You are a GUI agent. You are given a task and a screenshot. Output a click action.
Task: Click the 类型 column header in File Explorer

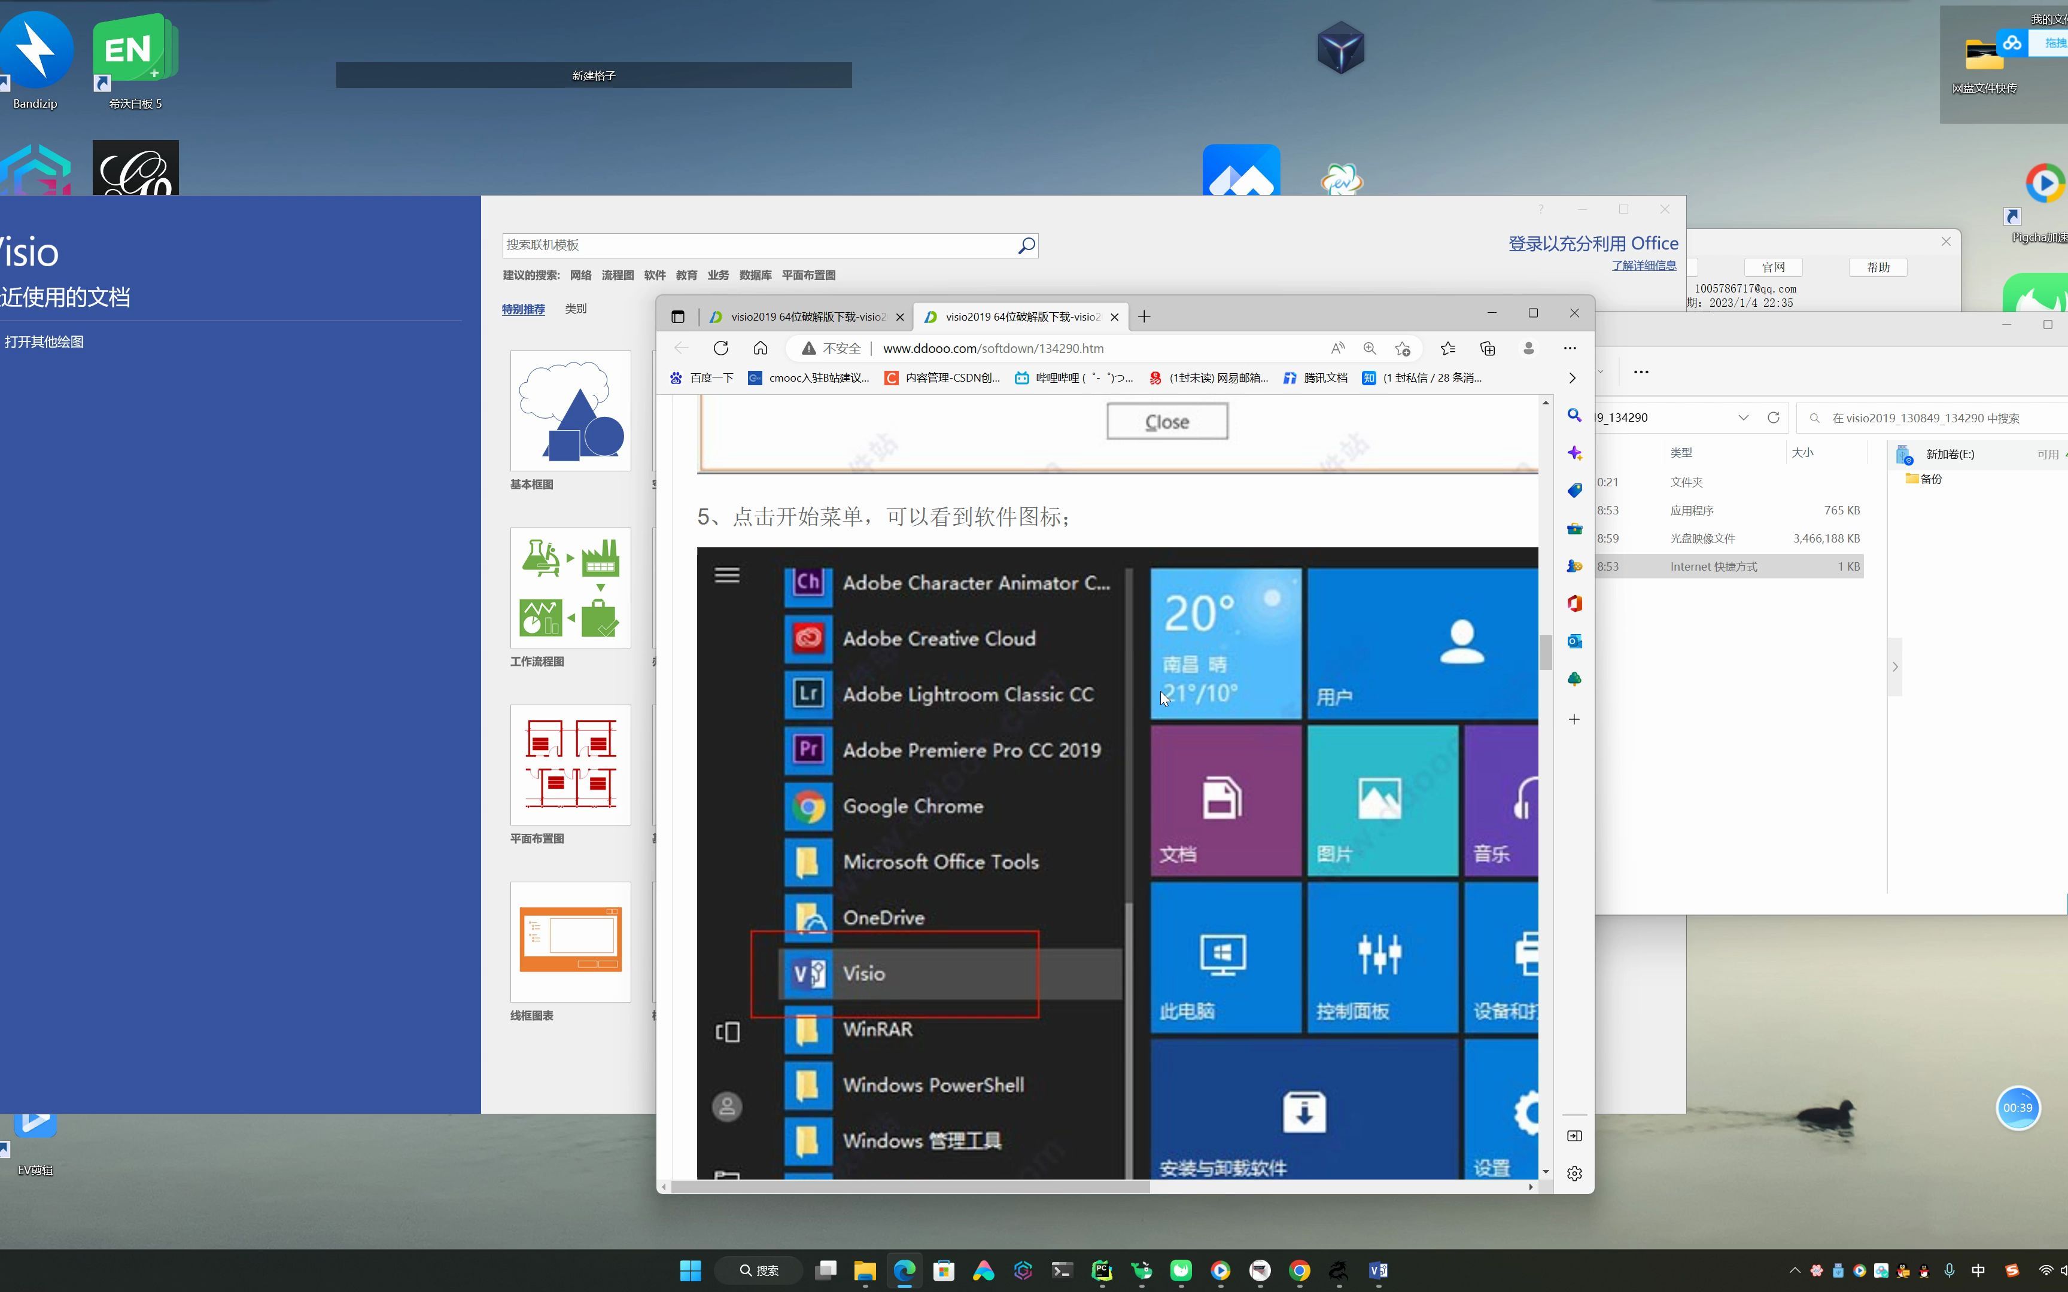click(1681, 453)
